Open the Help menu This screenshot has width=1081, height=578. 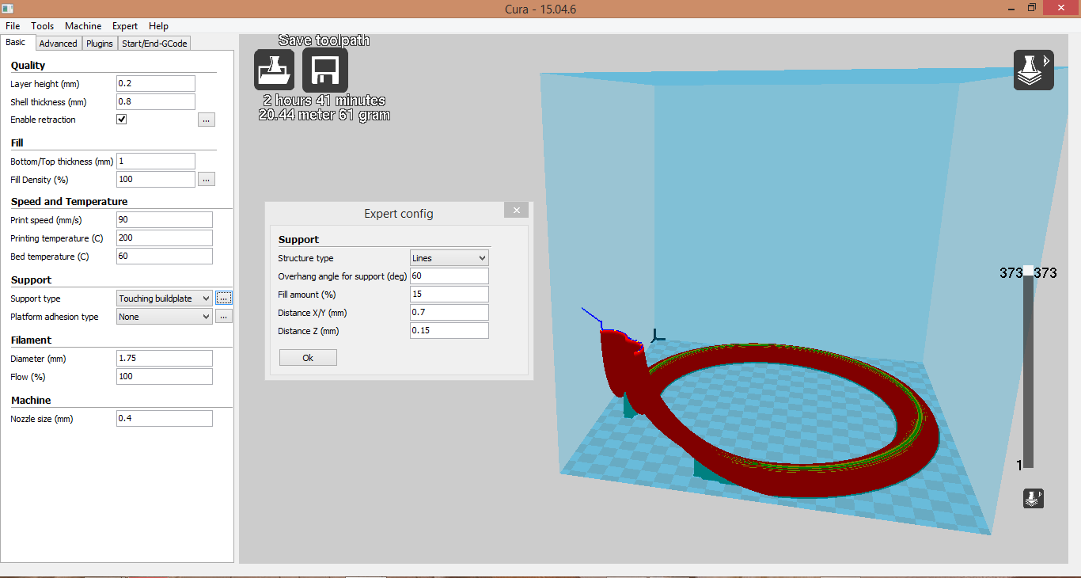click(x=158, y=26)
